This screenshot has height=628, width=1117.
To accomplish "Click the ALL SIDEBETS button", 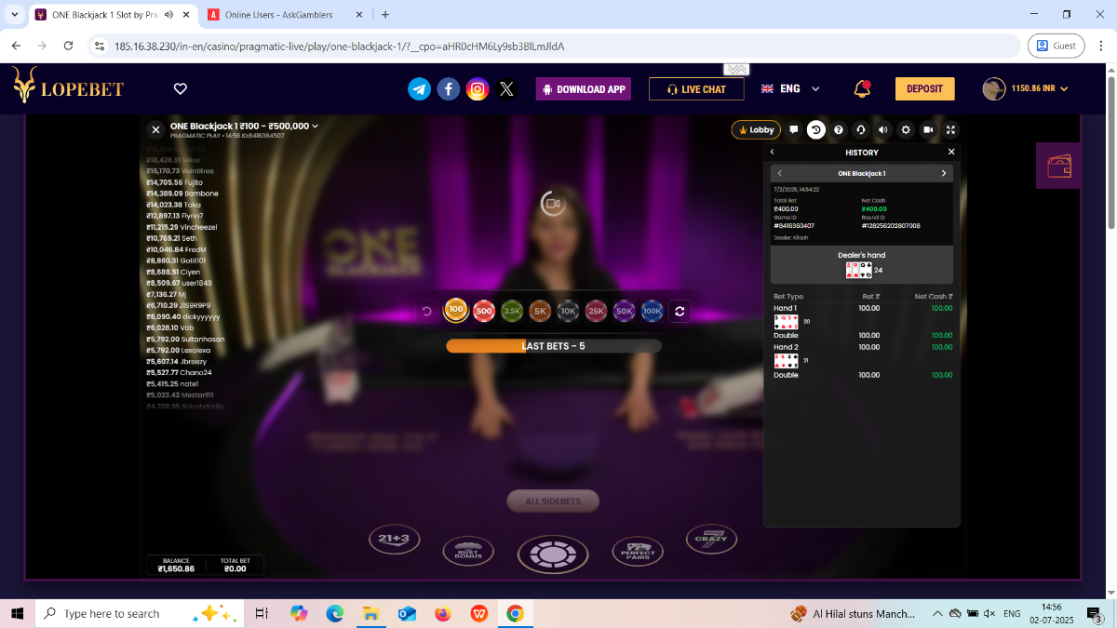I will point(553,501).
